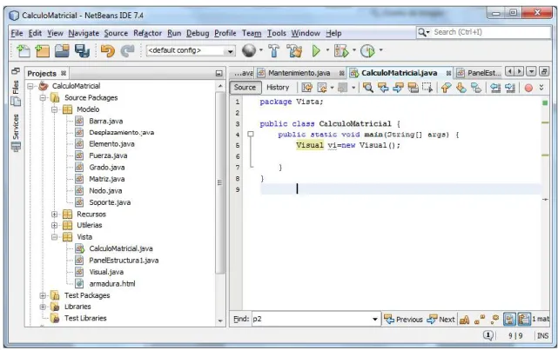Click the globe browser icon in toolbar
This screenshot has width=558, height=350.
(x=249, y=50)
